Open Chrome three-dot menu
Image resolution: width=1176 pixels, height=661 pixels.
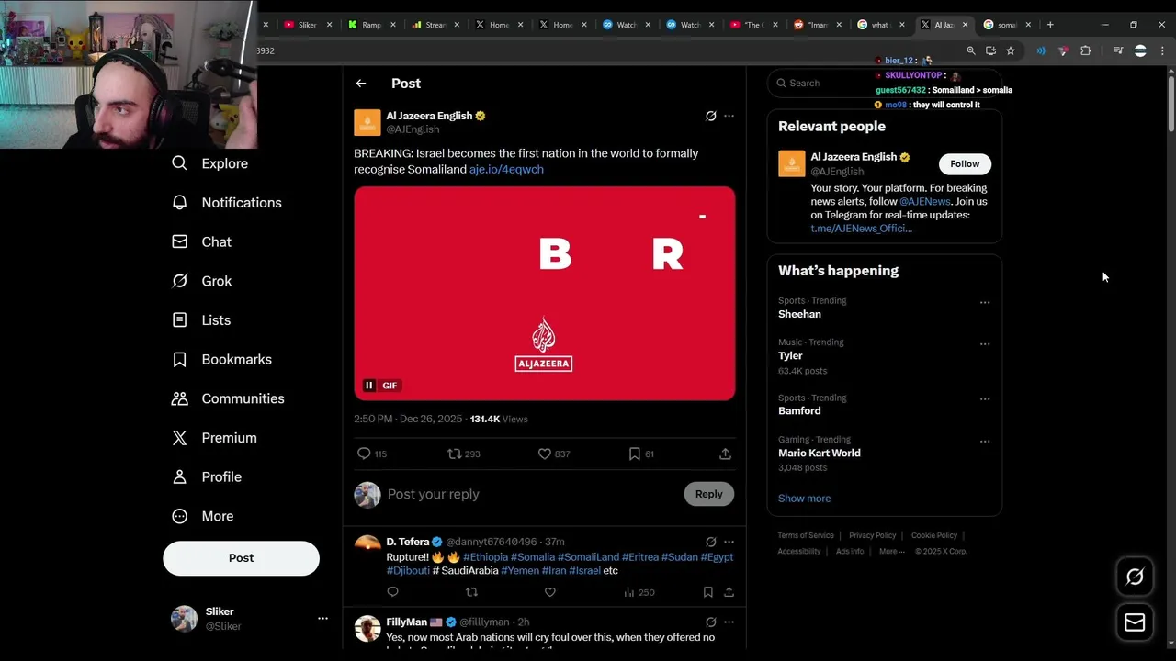pos(1162,51)
